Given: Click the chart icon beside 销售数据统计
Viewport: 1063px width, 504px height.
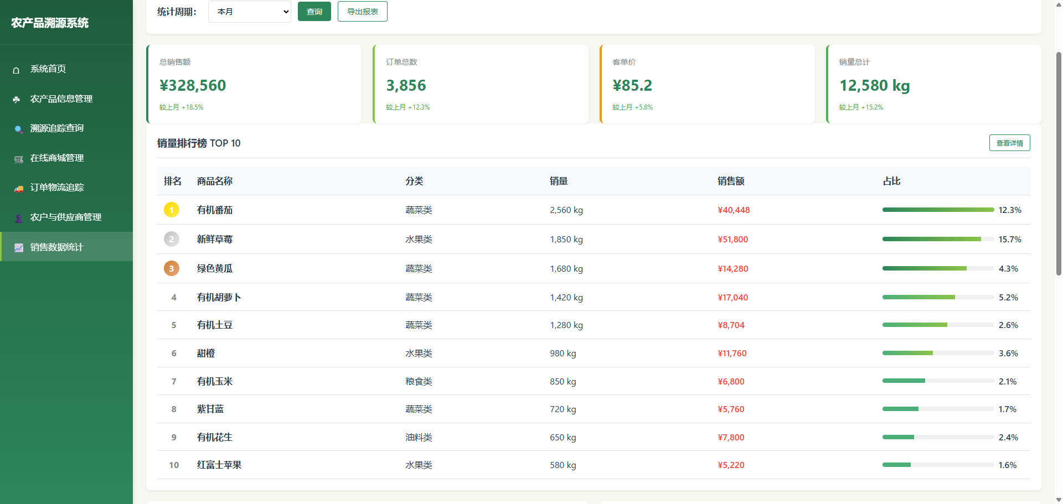Looking at the screenshot, I should point(18,247).
